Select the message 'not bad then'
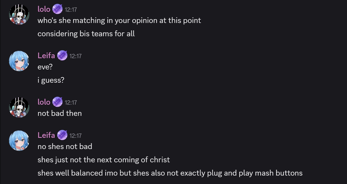The width and height of the screenshot is (347, 184). pos(60,113)
